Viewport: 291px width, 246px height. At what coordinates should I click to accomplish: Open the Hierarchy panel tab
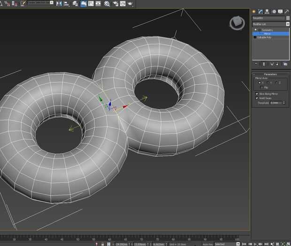[x=267, y=11]
